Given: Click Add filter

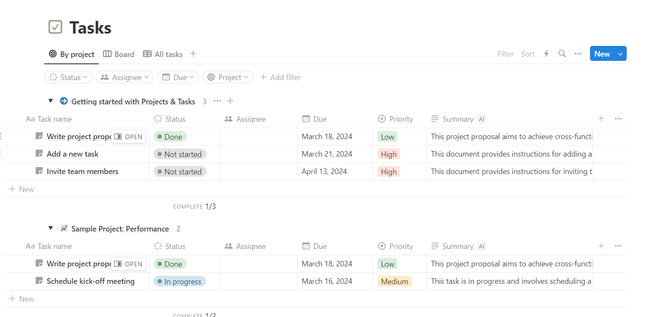Looking at the screenshot, I should tap(281, 77).
